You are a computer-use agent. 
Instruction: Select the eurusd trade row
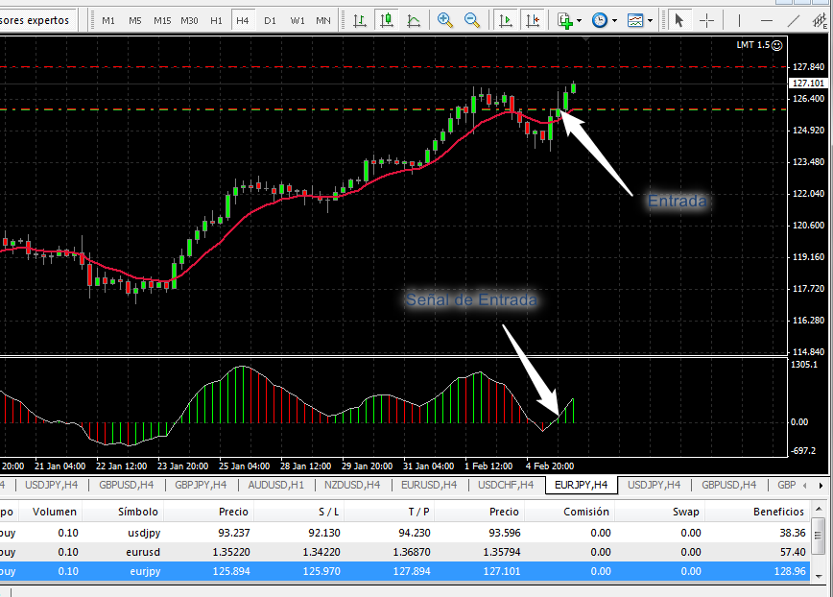pyautogui.click(x=405, y=553)
